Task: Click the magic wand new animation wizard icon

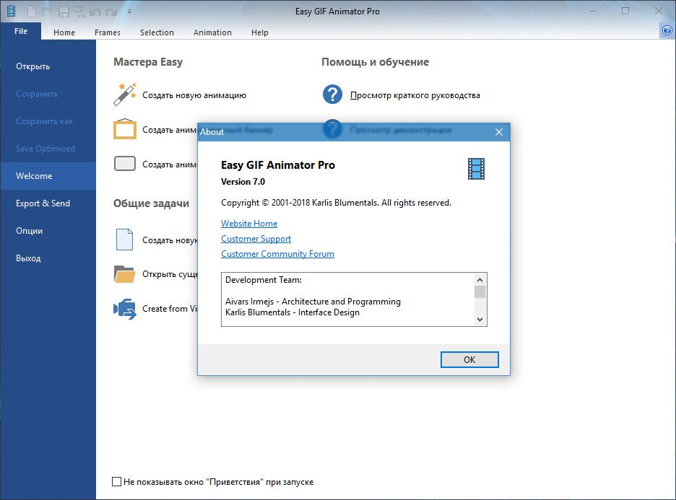Action: click(125, 95)
